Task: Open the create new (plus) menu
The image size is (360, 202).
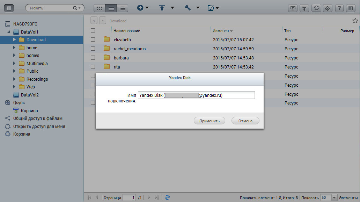Action: click(143, 8)
